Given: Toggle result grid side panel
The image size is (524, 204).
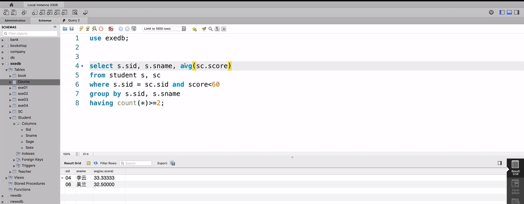Looking at the screenshot, I should [500, 163].
